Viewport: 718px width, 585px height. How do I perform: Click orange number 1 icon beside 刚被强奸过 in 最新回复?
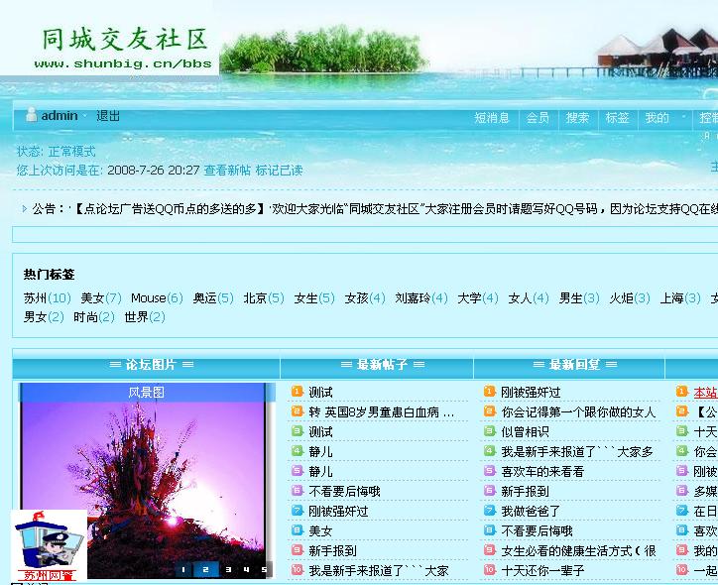[x=490, y=392]
